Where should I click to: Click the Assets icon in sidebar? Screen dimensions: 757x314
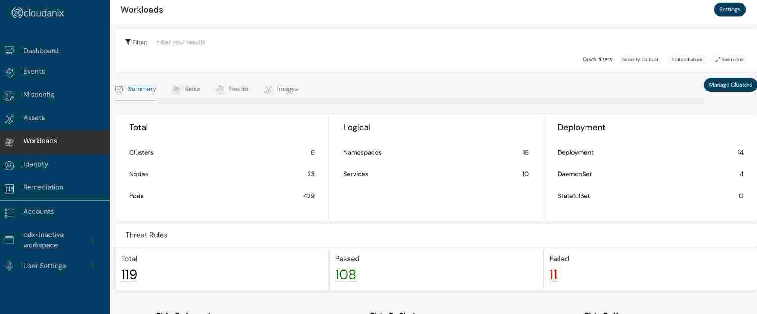[9, 119]
